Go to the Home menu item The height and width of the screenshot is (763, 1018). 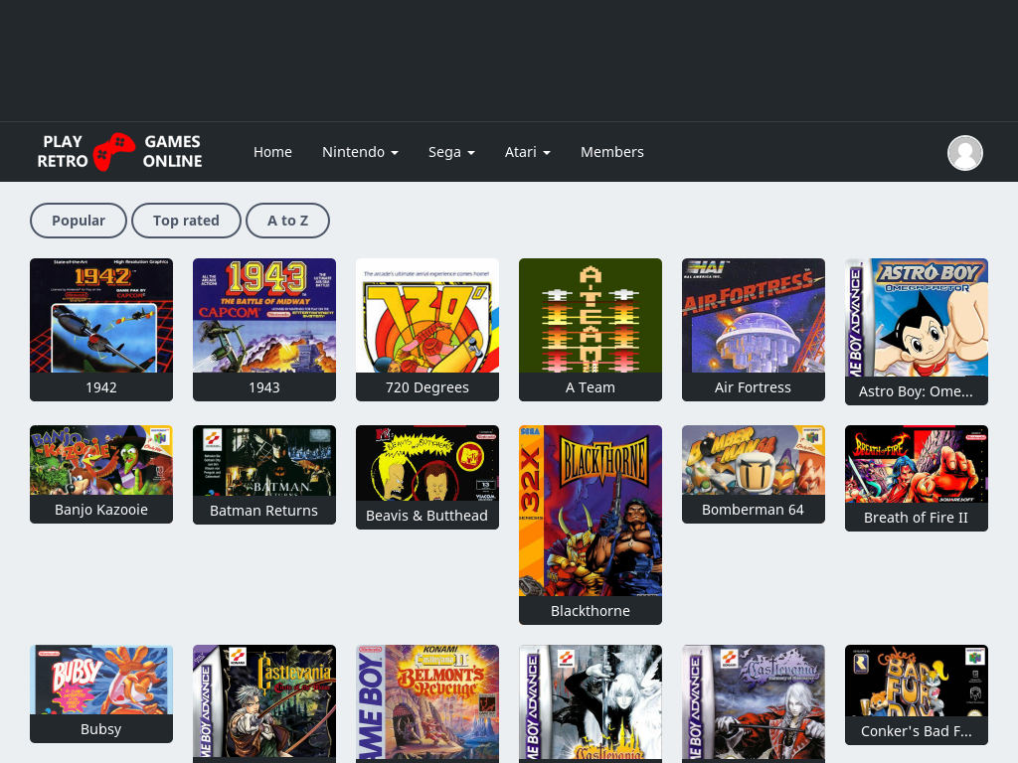tap(272, 152)
